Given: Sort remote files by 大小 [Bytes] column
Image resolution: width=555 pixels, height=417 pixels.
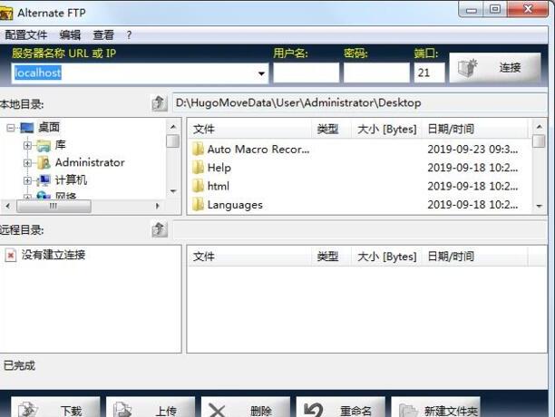Looking at the screenshot, I should pos(386,257).
